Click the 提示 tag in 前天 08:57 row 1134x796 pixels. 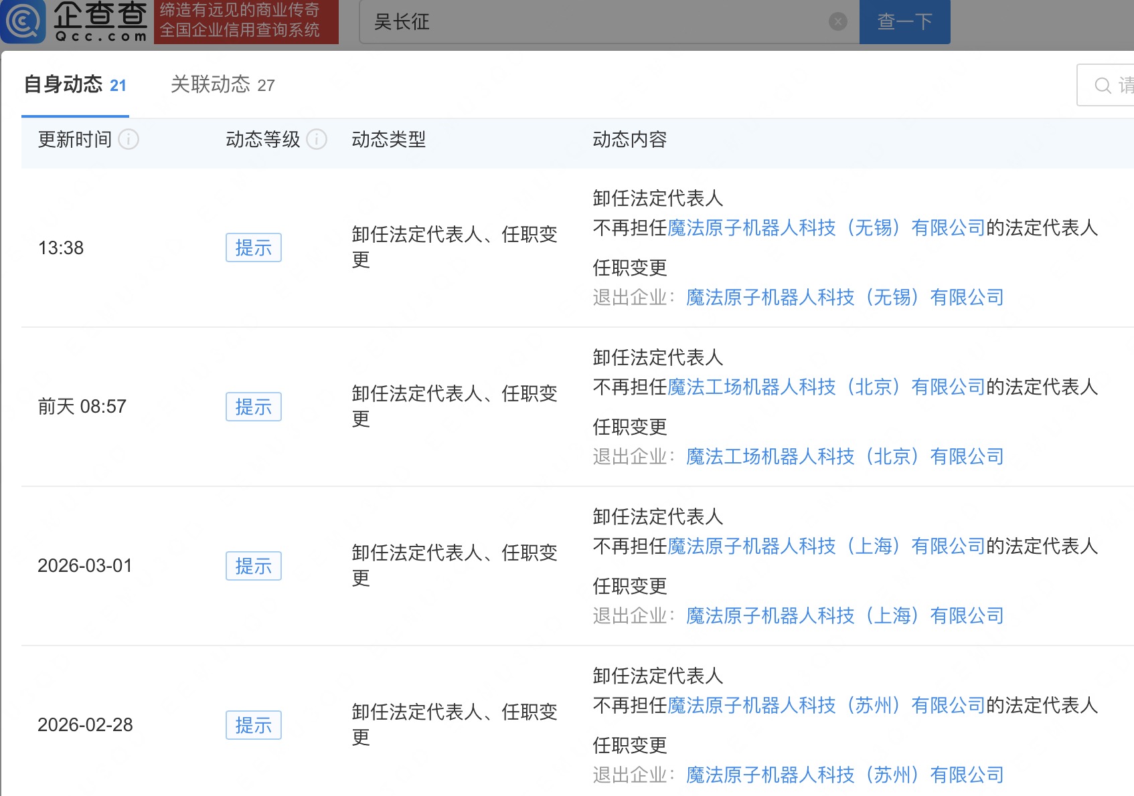point(253,407)
